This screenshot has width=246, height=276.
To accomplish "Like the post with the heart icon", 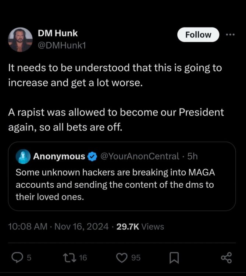I will pyautogui.click(x=122, y=258).
